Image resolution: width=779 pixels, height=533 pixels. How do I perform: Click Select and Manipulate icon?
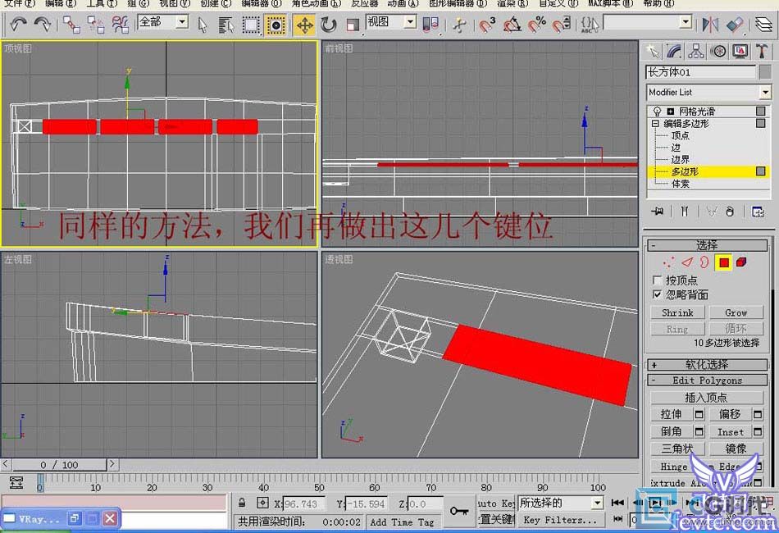coord(460,25)
